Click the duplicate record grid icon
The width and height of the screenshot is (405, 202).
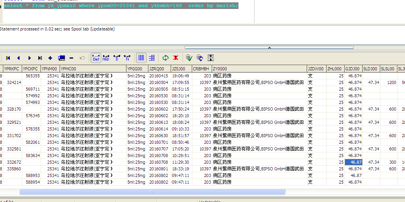[61, 58]
